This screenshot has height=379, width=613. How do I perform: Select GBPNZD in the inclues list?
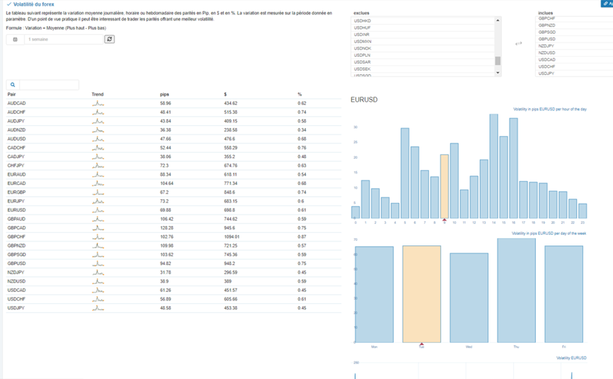tap(574, 26)
